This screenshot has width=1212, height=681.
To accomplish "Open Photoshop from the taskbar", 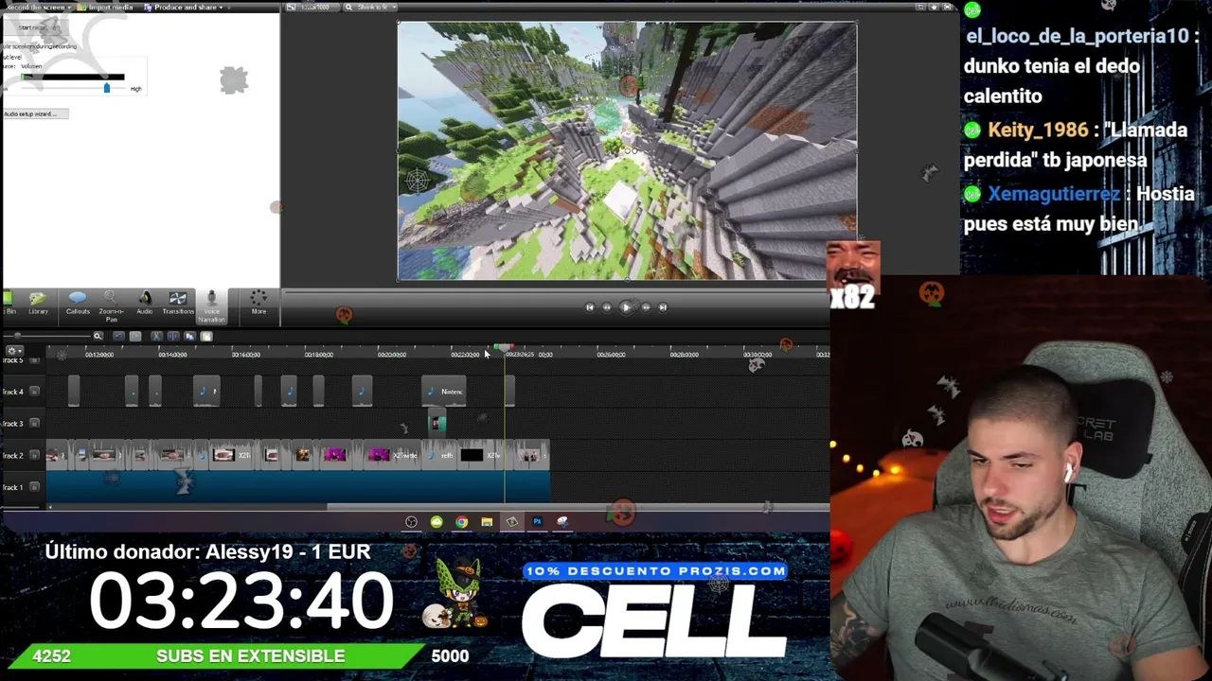I will pos(537,522).
